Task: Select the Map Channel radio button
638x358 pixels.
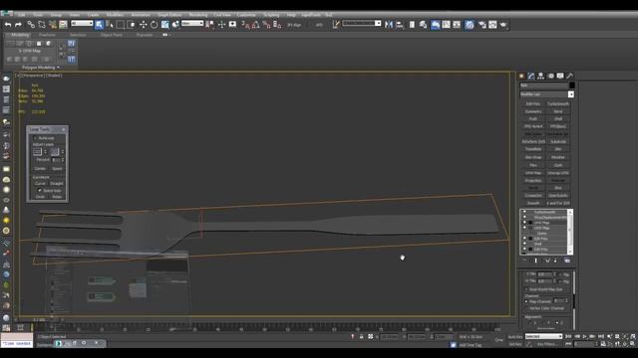Action: (526, 301)
